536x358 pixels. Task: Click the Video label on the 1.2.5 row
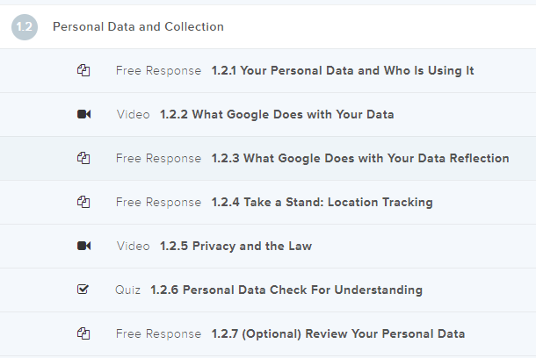(x=134, y=246)
